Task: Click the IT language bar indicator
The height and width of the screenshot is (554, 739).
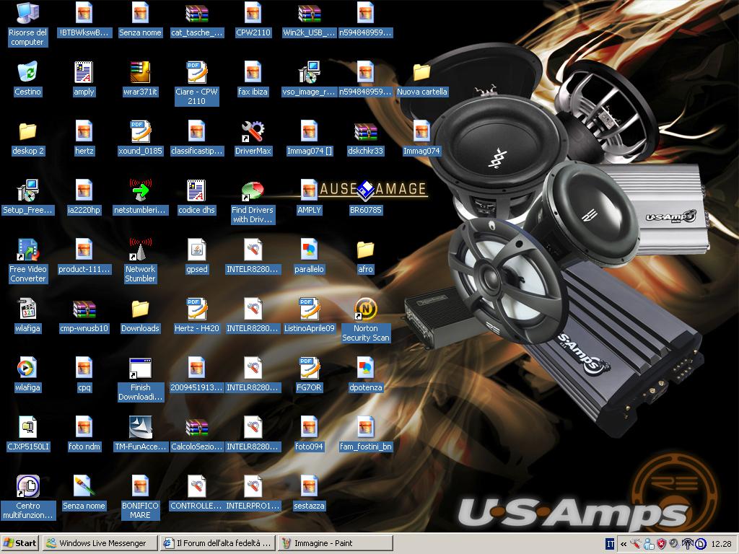Action: [x=610, y=544]
